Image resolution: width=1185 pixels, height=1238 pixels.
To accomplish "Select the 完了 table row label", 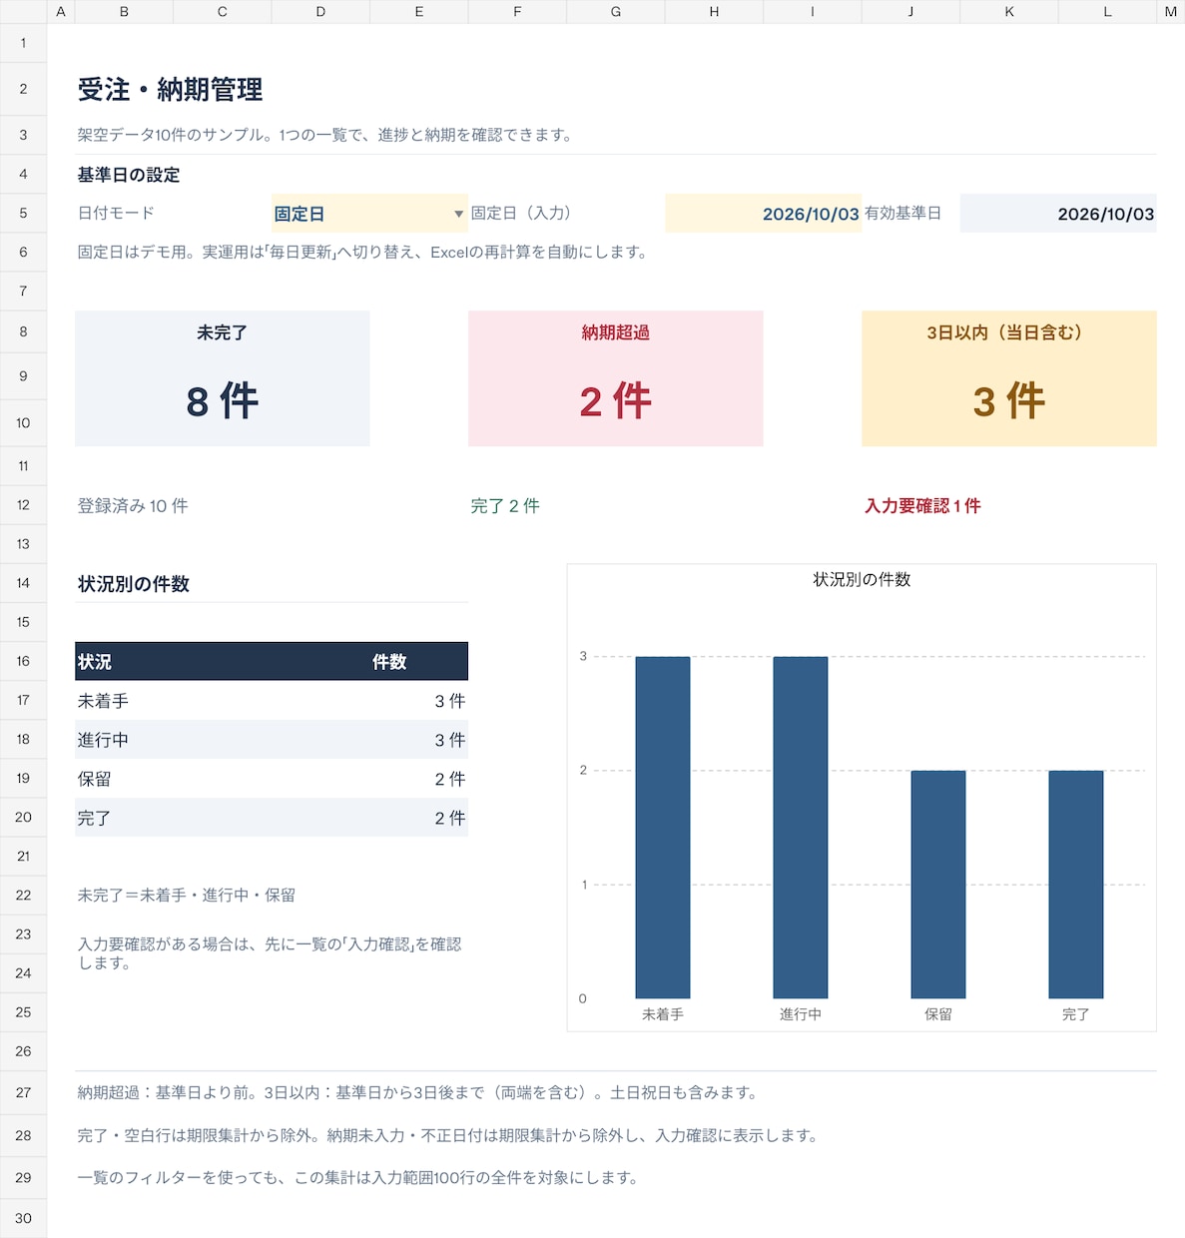I will 95,818.
